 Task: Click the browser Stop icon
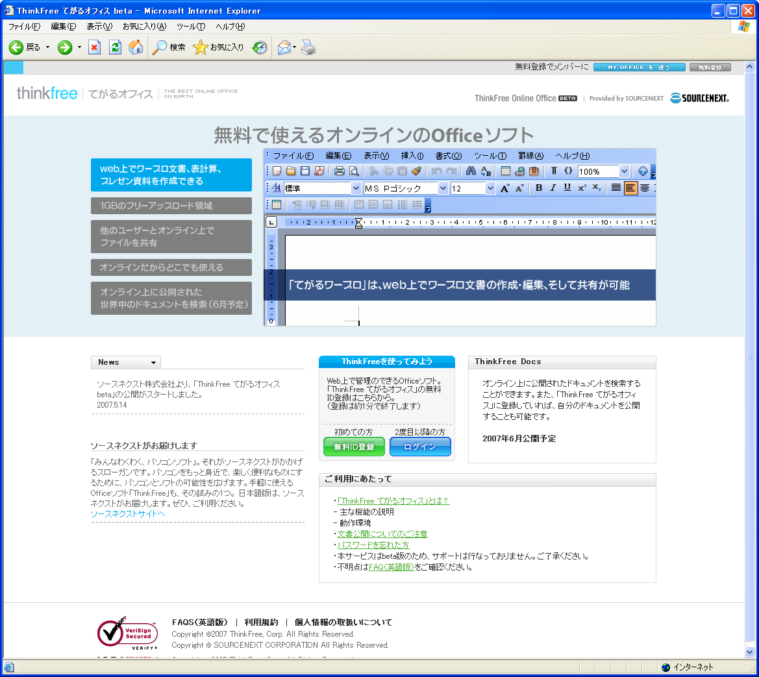(94, 47)
